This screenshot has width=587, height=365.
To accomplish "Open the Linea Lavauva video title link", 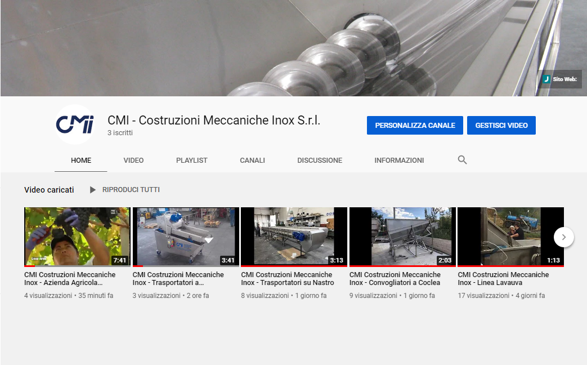I will (503, 279).
